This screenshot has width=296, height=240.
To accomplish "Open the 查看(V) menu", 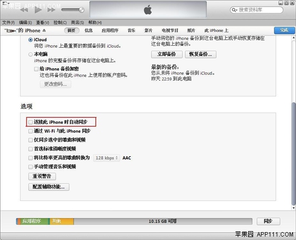I will (x=42, y=23).
